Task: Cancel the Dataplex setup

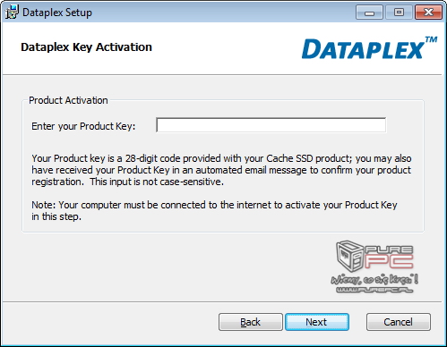Action: (x=399, y=322)
